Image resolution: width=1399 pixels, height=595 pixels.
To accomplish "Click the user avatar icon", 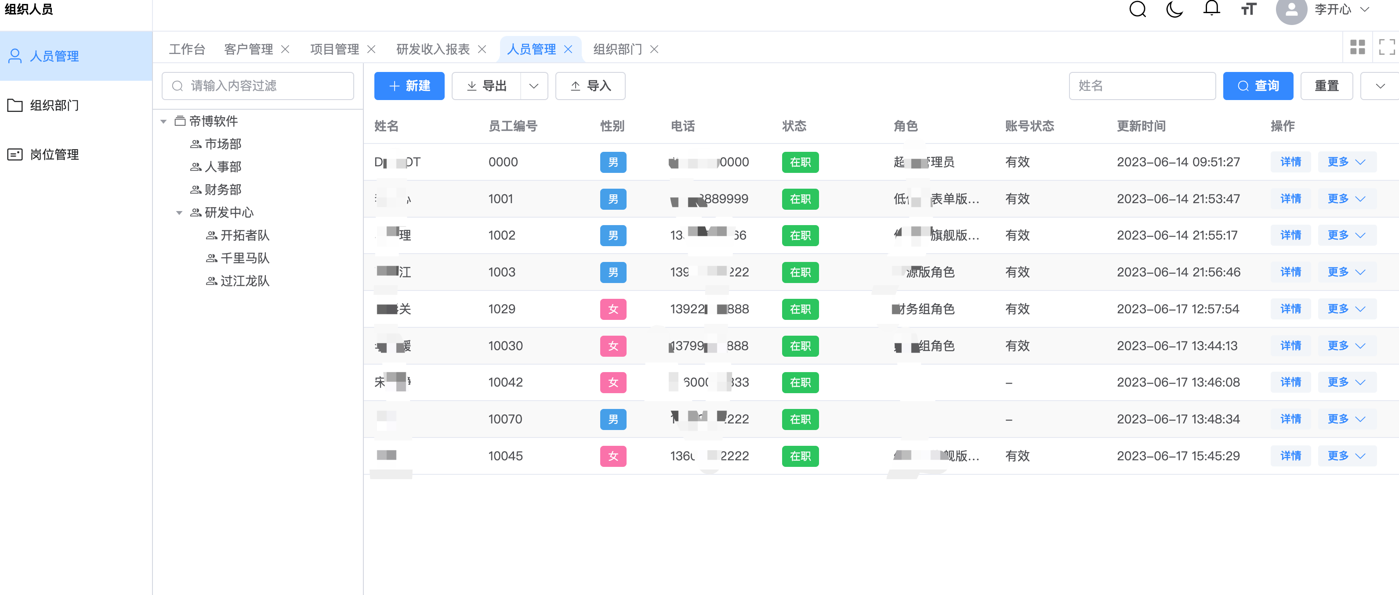I will (x=1291, y=9).
